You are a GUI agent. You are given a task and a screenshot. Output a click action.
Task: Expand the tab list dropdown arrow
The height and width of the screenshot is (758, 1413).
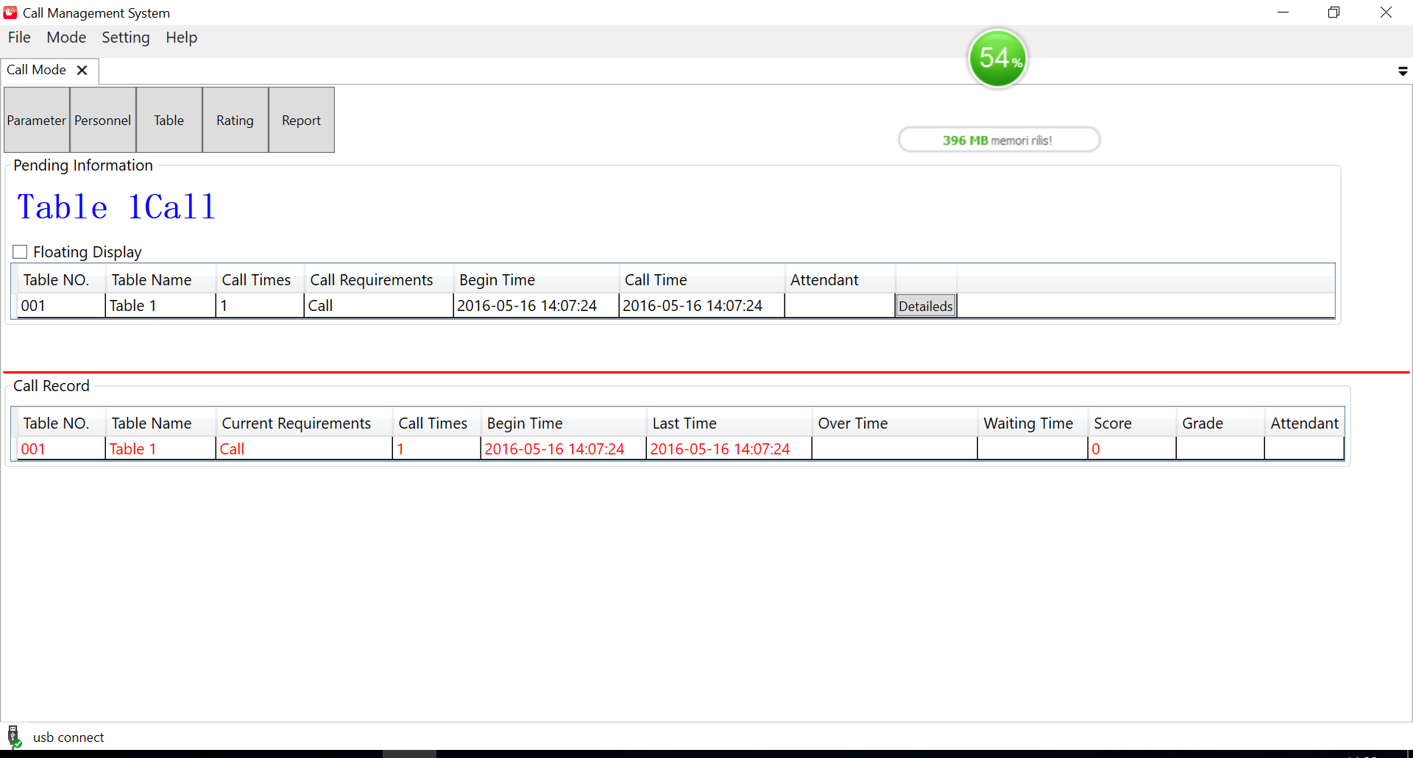[x=1403, y=71]
